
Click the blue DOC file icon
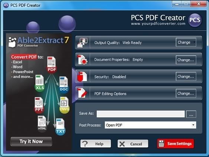pos(64,84)
